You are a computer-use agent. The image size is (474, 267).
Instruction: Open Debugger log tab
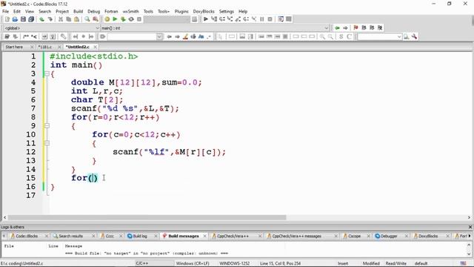389,236
